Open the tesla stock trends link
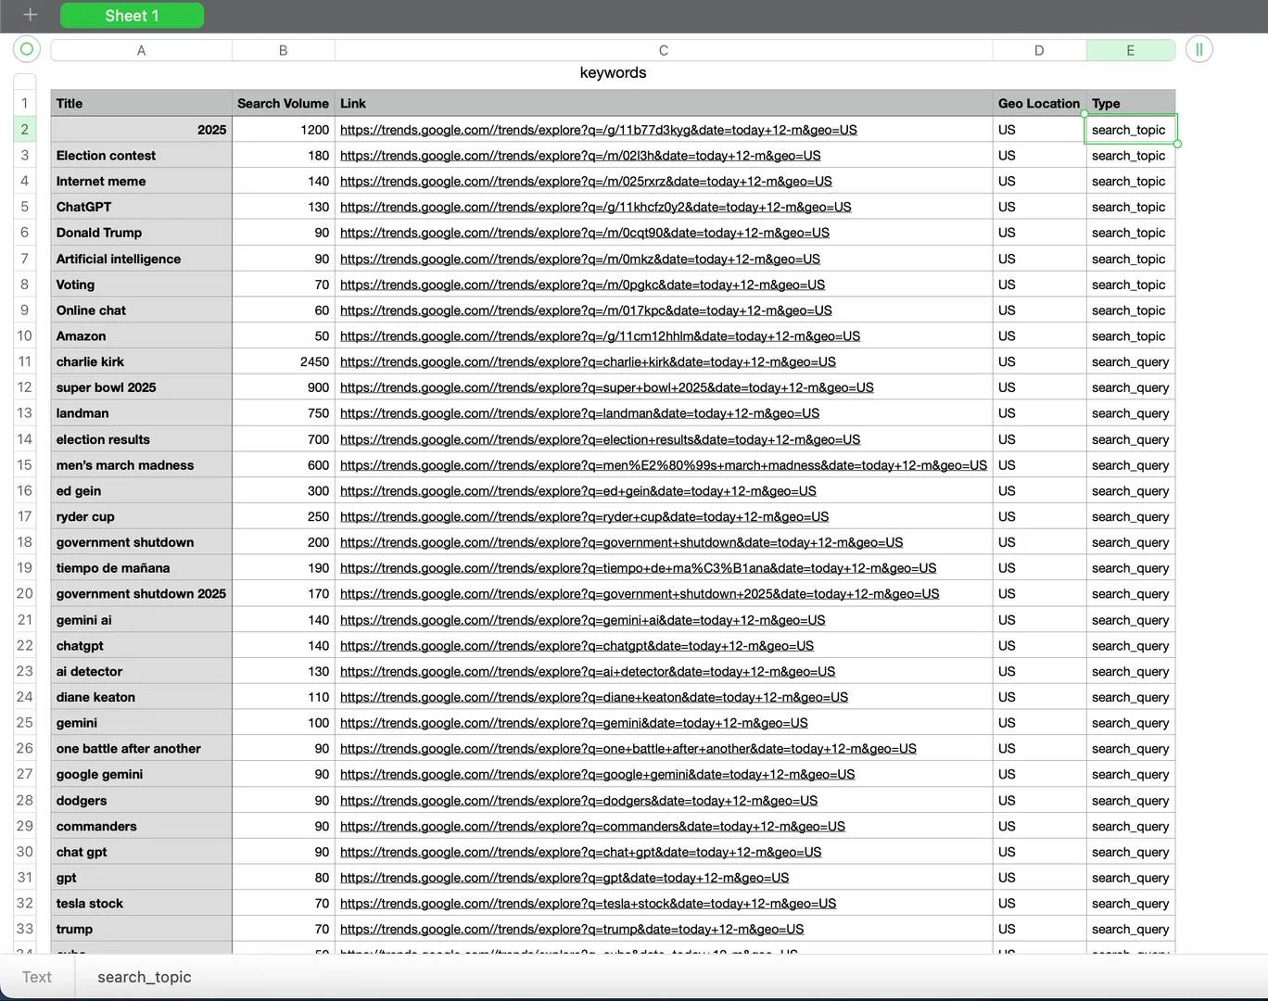Image resolution: width=1268 pixels, height=1001 pixels. (588, 904)
